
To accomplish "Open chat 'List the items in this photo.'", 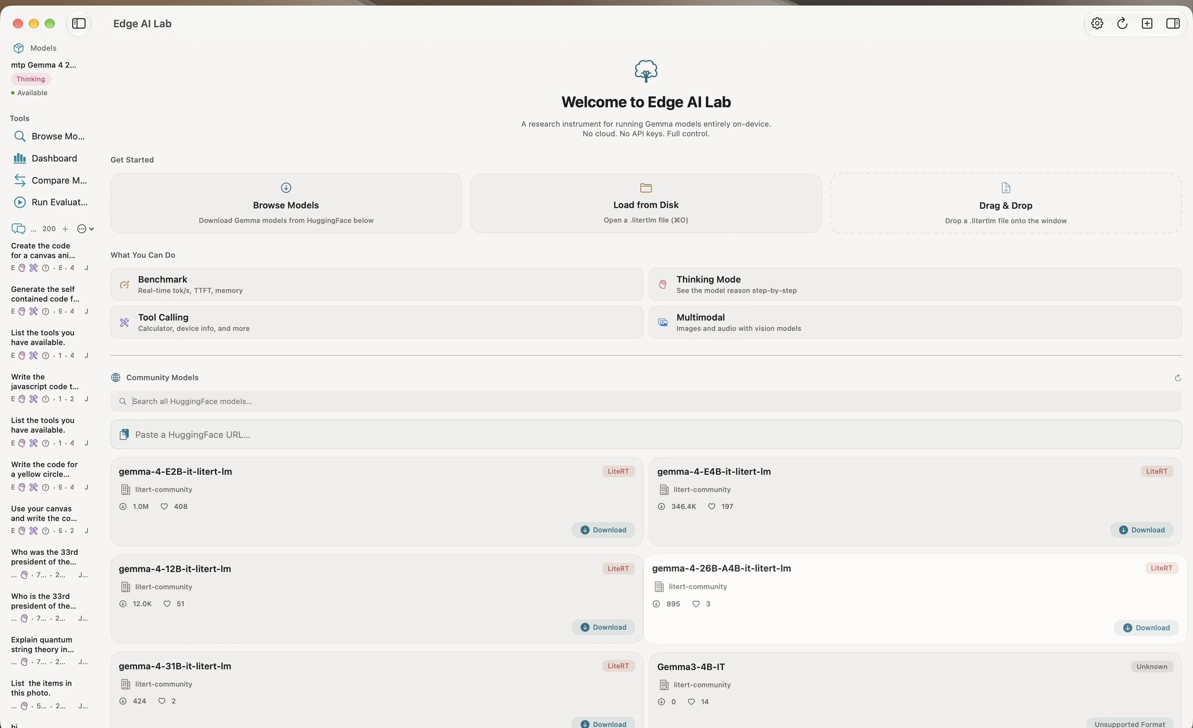I will pos(49,693).
